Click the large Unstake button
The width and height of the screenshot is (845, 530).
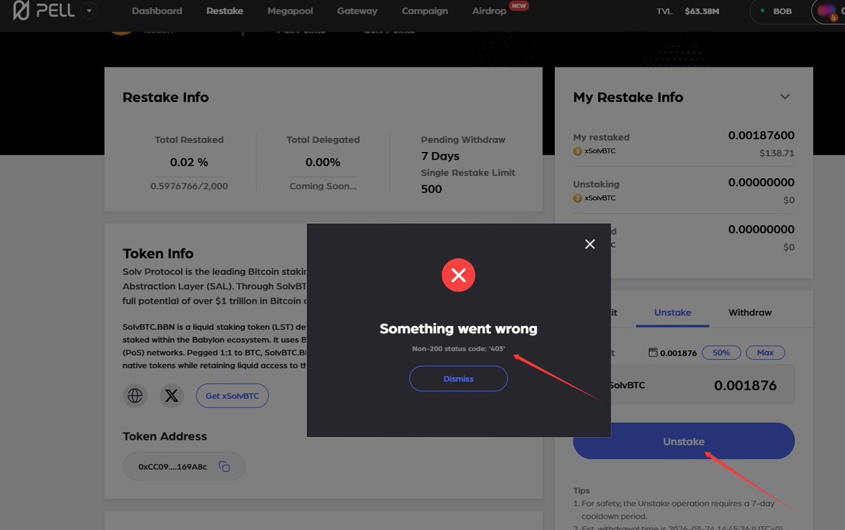pos(684,441)
